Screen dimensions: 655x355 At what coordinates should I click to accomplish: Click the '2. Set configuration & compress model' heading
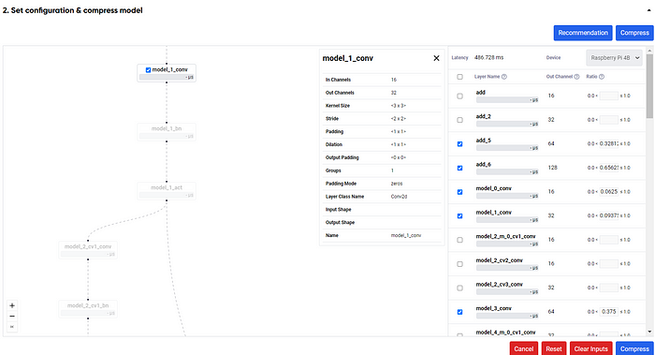[72, 10]
